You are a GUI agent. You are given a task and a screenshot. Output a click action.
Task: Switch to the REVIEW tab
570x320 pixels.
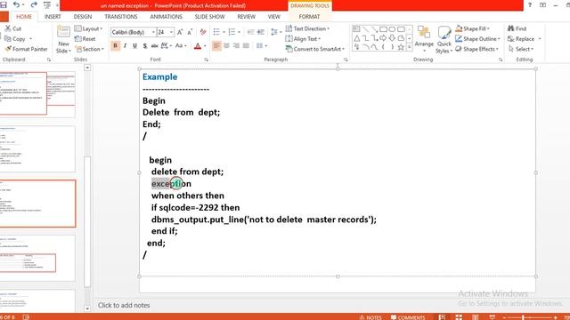(x=246, y=17)
